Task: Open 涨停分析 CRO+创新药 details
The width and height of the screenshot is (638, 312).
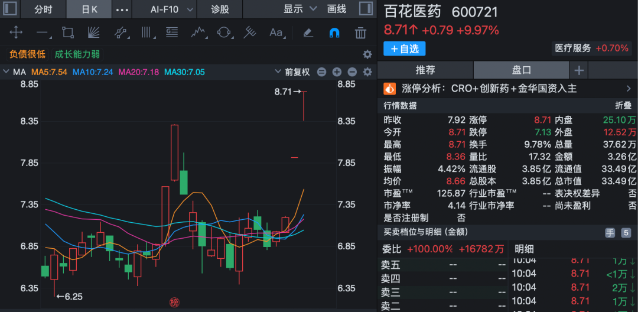Action: click(514, 88)
